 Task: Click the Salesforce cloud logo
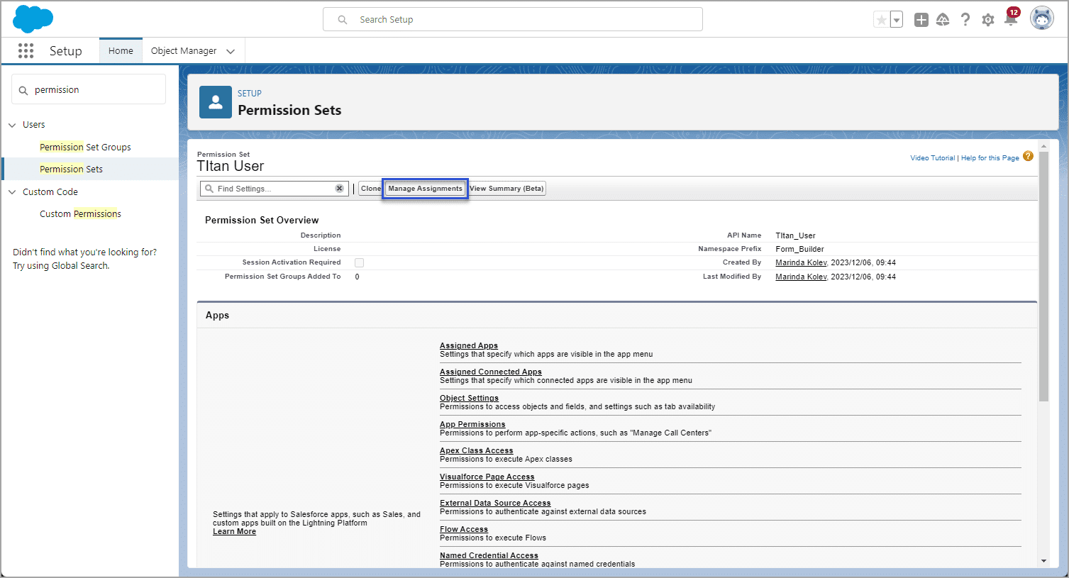click(x=33, y=18)
